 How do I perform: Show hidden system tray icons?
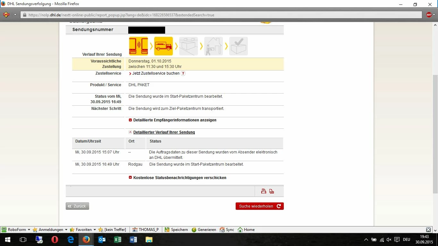pyautogui.click(x=366, y=240)
